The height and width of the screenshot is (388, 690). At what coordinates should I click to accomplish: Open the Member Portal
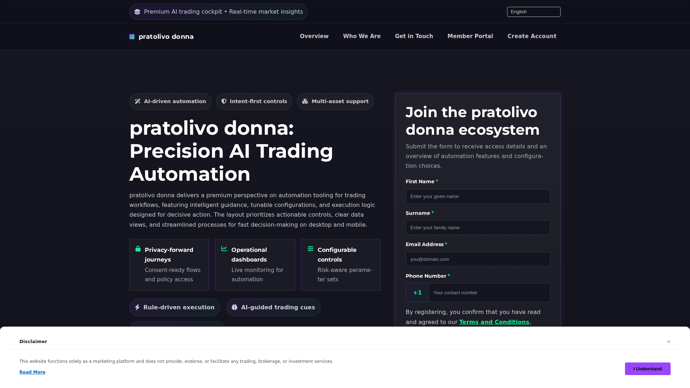click(x=470, y=36)
